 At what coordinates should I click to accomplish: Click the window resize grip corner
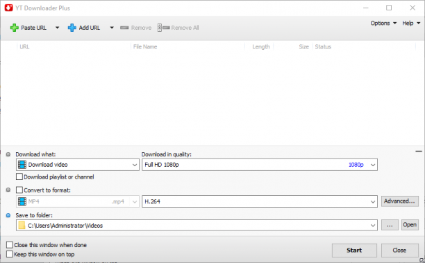(422, 260)
